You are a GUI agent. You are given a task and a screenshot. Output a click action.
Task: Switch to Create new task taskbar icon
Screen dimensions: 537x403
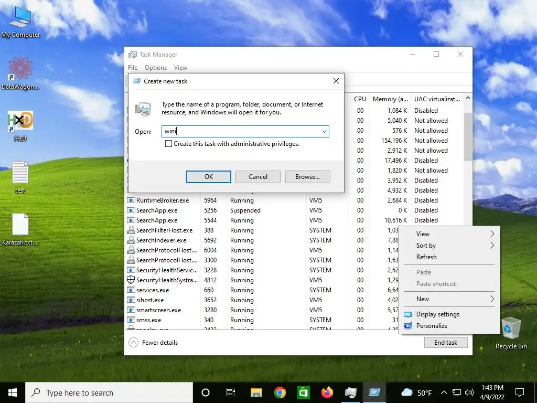click(x=374, y=393)
